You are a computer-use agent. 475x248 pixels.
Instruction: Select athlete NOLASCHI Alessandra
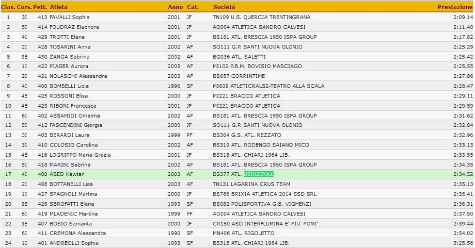click(78, 76)
